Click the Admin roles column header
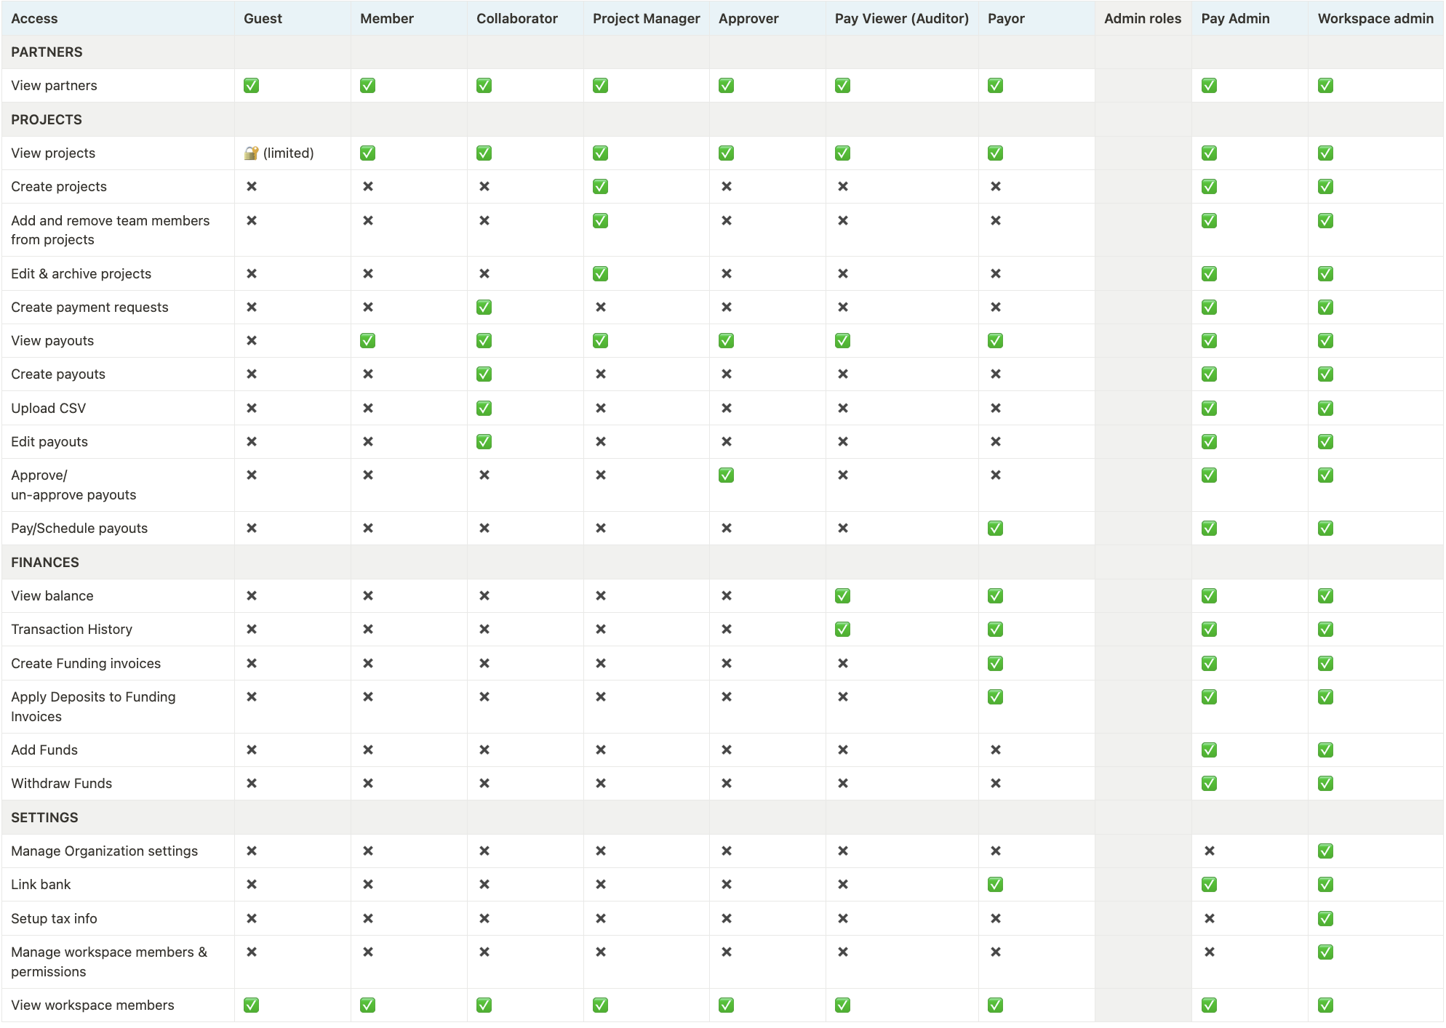This screenshot has width=1446, height=1028. pyautogui.click(x=1142, y=19)
